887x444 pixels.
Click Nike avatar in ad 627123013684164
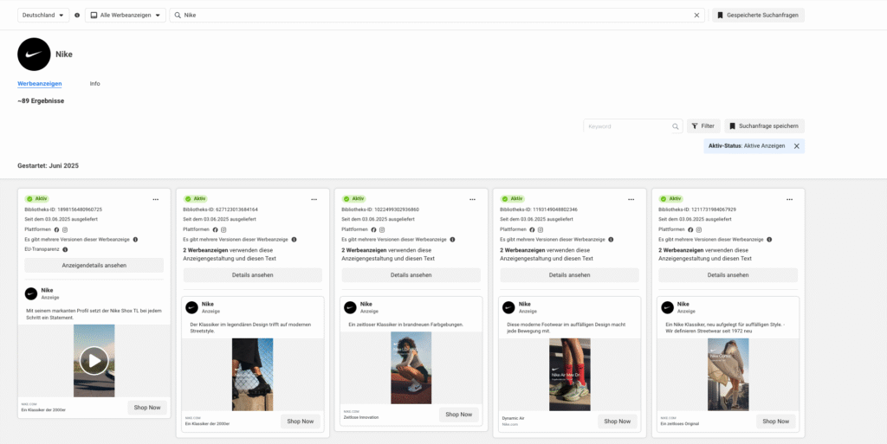(191, 307)
